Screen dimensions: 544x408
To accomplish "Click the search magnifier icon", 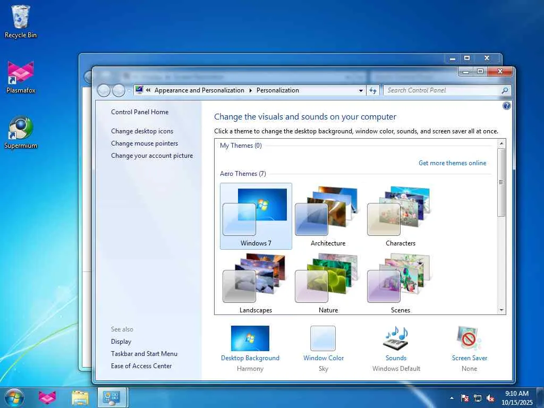I will 505,90.
